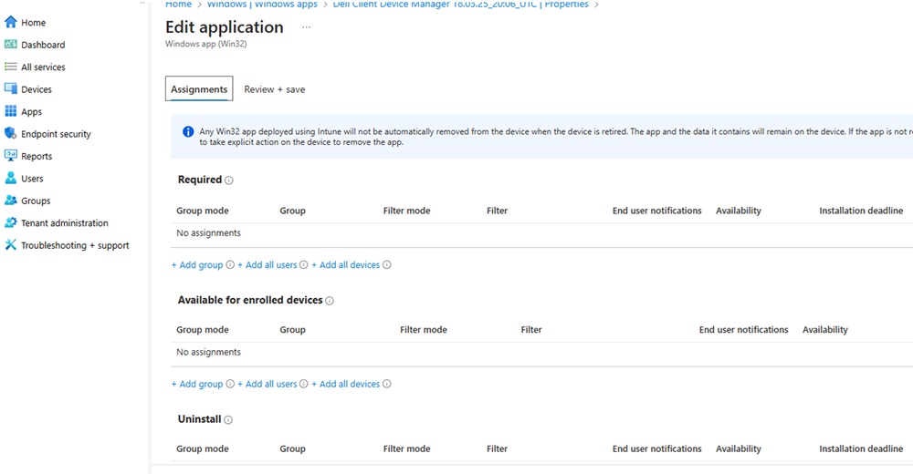Image resolution: width=913 pixels, height=474 pixels.
Task: Click the Tenant administration icon
Action: click(11, 223)
